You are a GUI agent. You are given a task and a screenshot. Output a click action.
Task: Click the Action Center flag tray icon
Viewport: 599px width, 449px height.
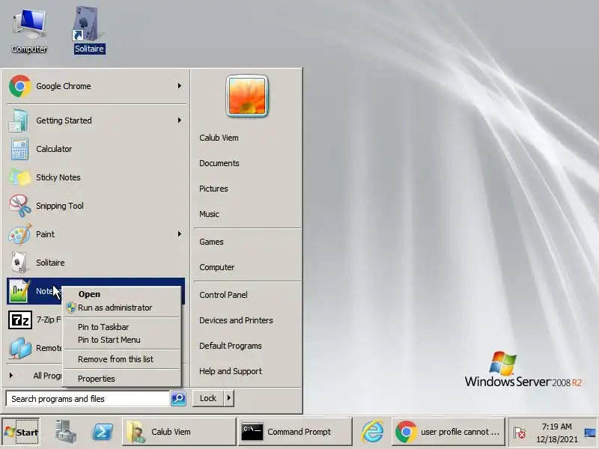[520, 433]
